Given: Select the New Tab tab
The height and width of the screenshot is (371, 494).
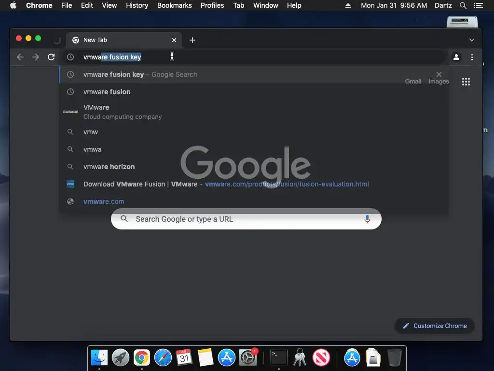Looking at the screenshot, I should click(124, 40).
